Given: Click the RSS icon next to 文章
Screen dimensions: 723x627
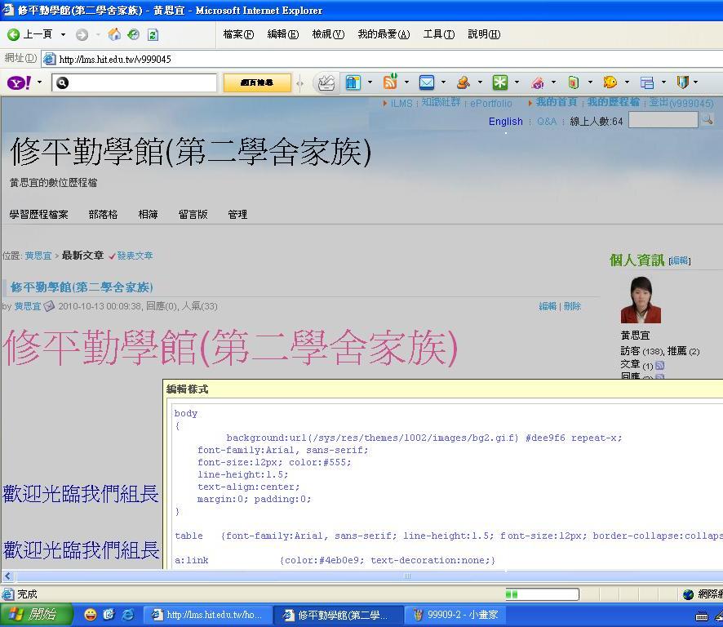Looking at the screenshot, I should click(659, 366).
